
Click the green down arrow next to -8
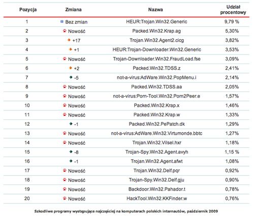click(71, 152)
